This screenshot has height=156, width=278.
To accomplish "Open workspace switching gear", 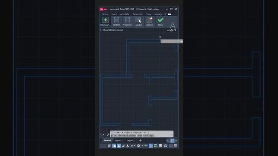I will click(x=139, y=146).
